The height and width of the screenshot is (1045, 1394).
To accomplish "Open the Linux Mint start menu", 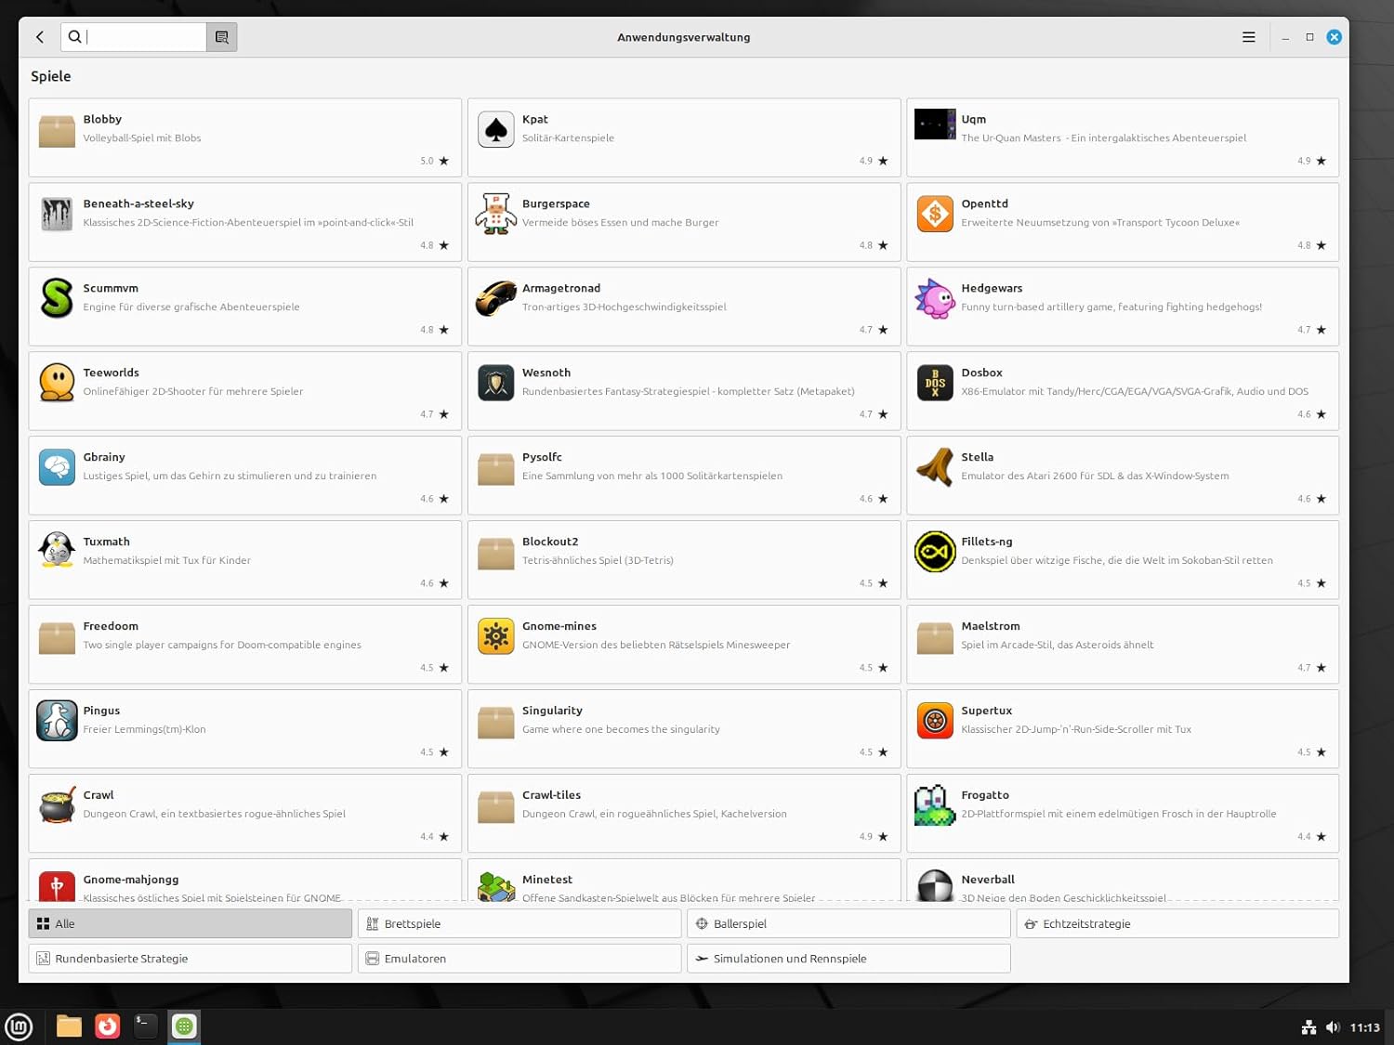I will tap(19, 1026).
